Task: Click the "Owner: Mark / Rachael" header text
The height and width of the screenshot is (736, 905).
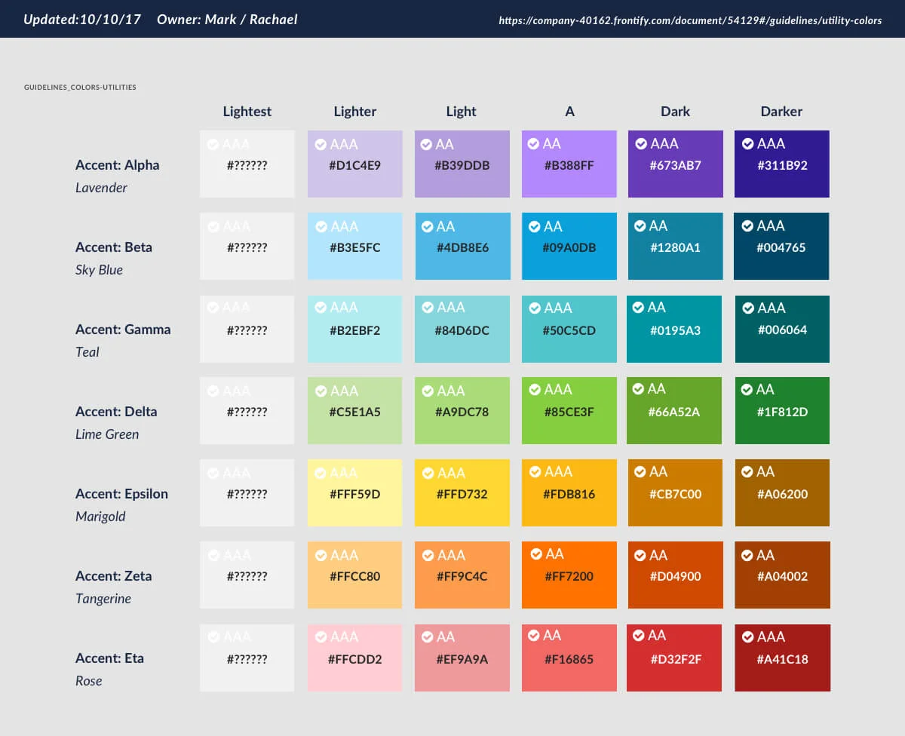Action: (x=227, y=20)
